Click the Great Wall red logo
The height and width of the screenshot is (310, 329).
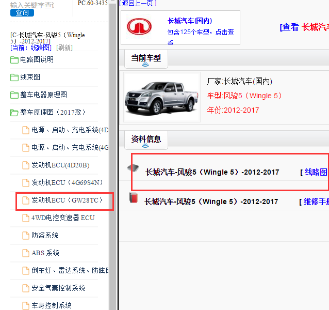pyautogui.click(x=139, y=27)
